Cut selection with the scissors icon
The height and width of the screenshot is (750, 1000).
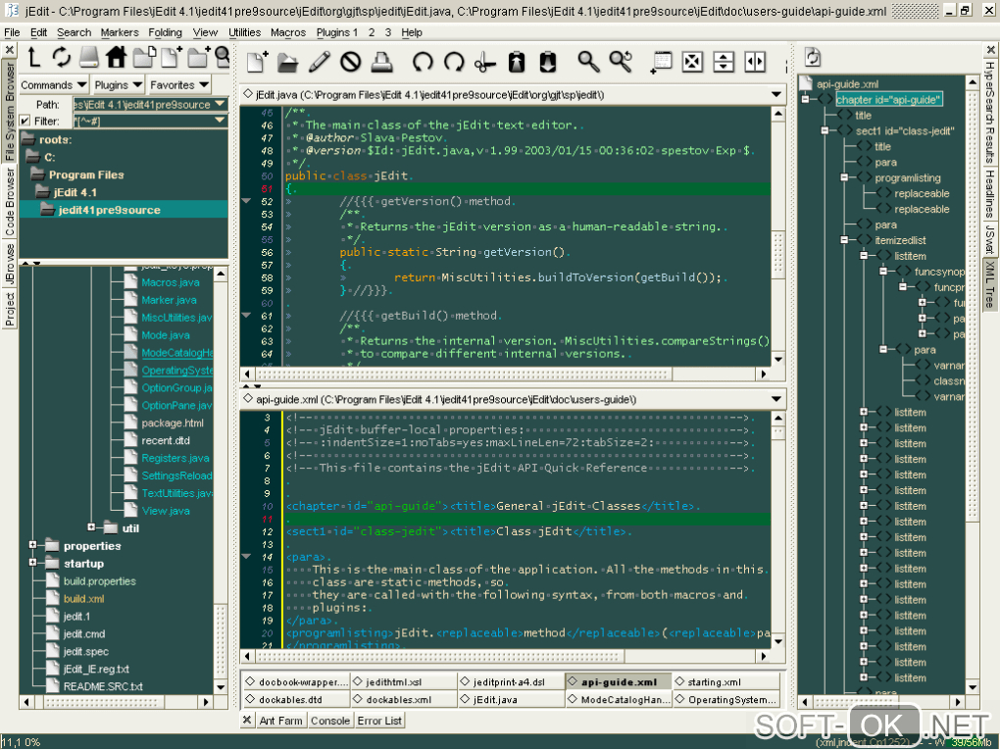pyautogui.click(x=484, y=62)
